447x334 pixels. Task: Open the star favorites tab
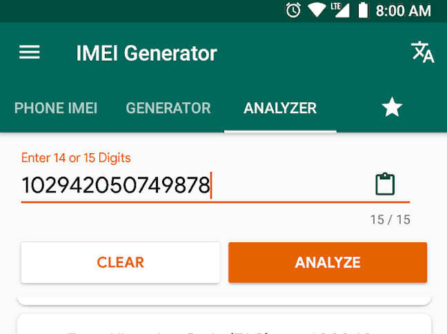pyautogui.click(x=392, y=108)
